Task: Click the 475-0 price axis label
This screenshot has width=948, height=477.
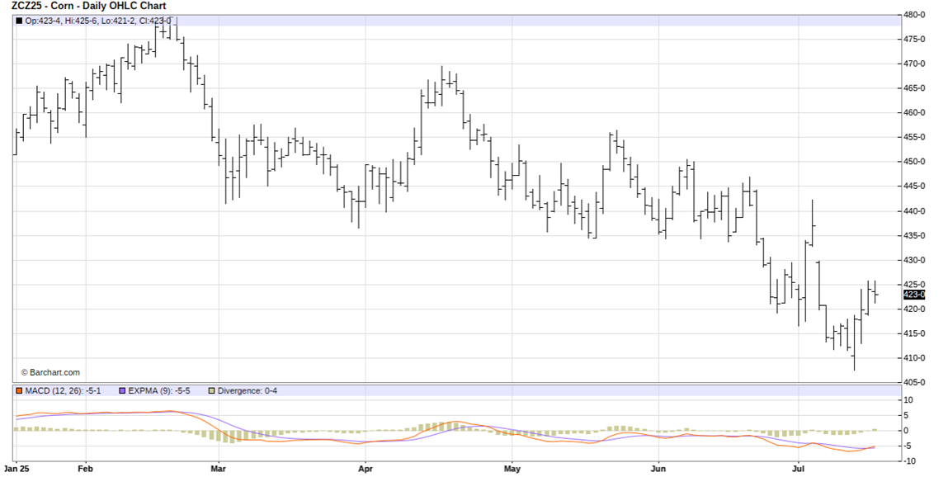Action: point(915,40)
